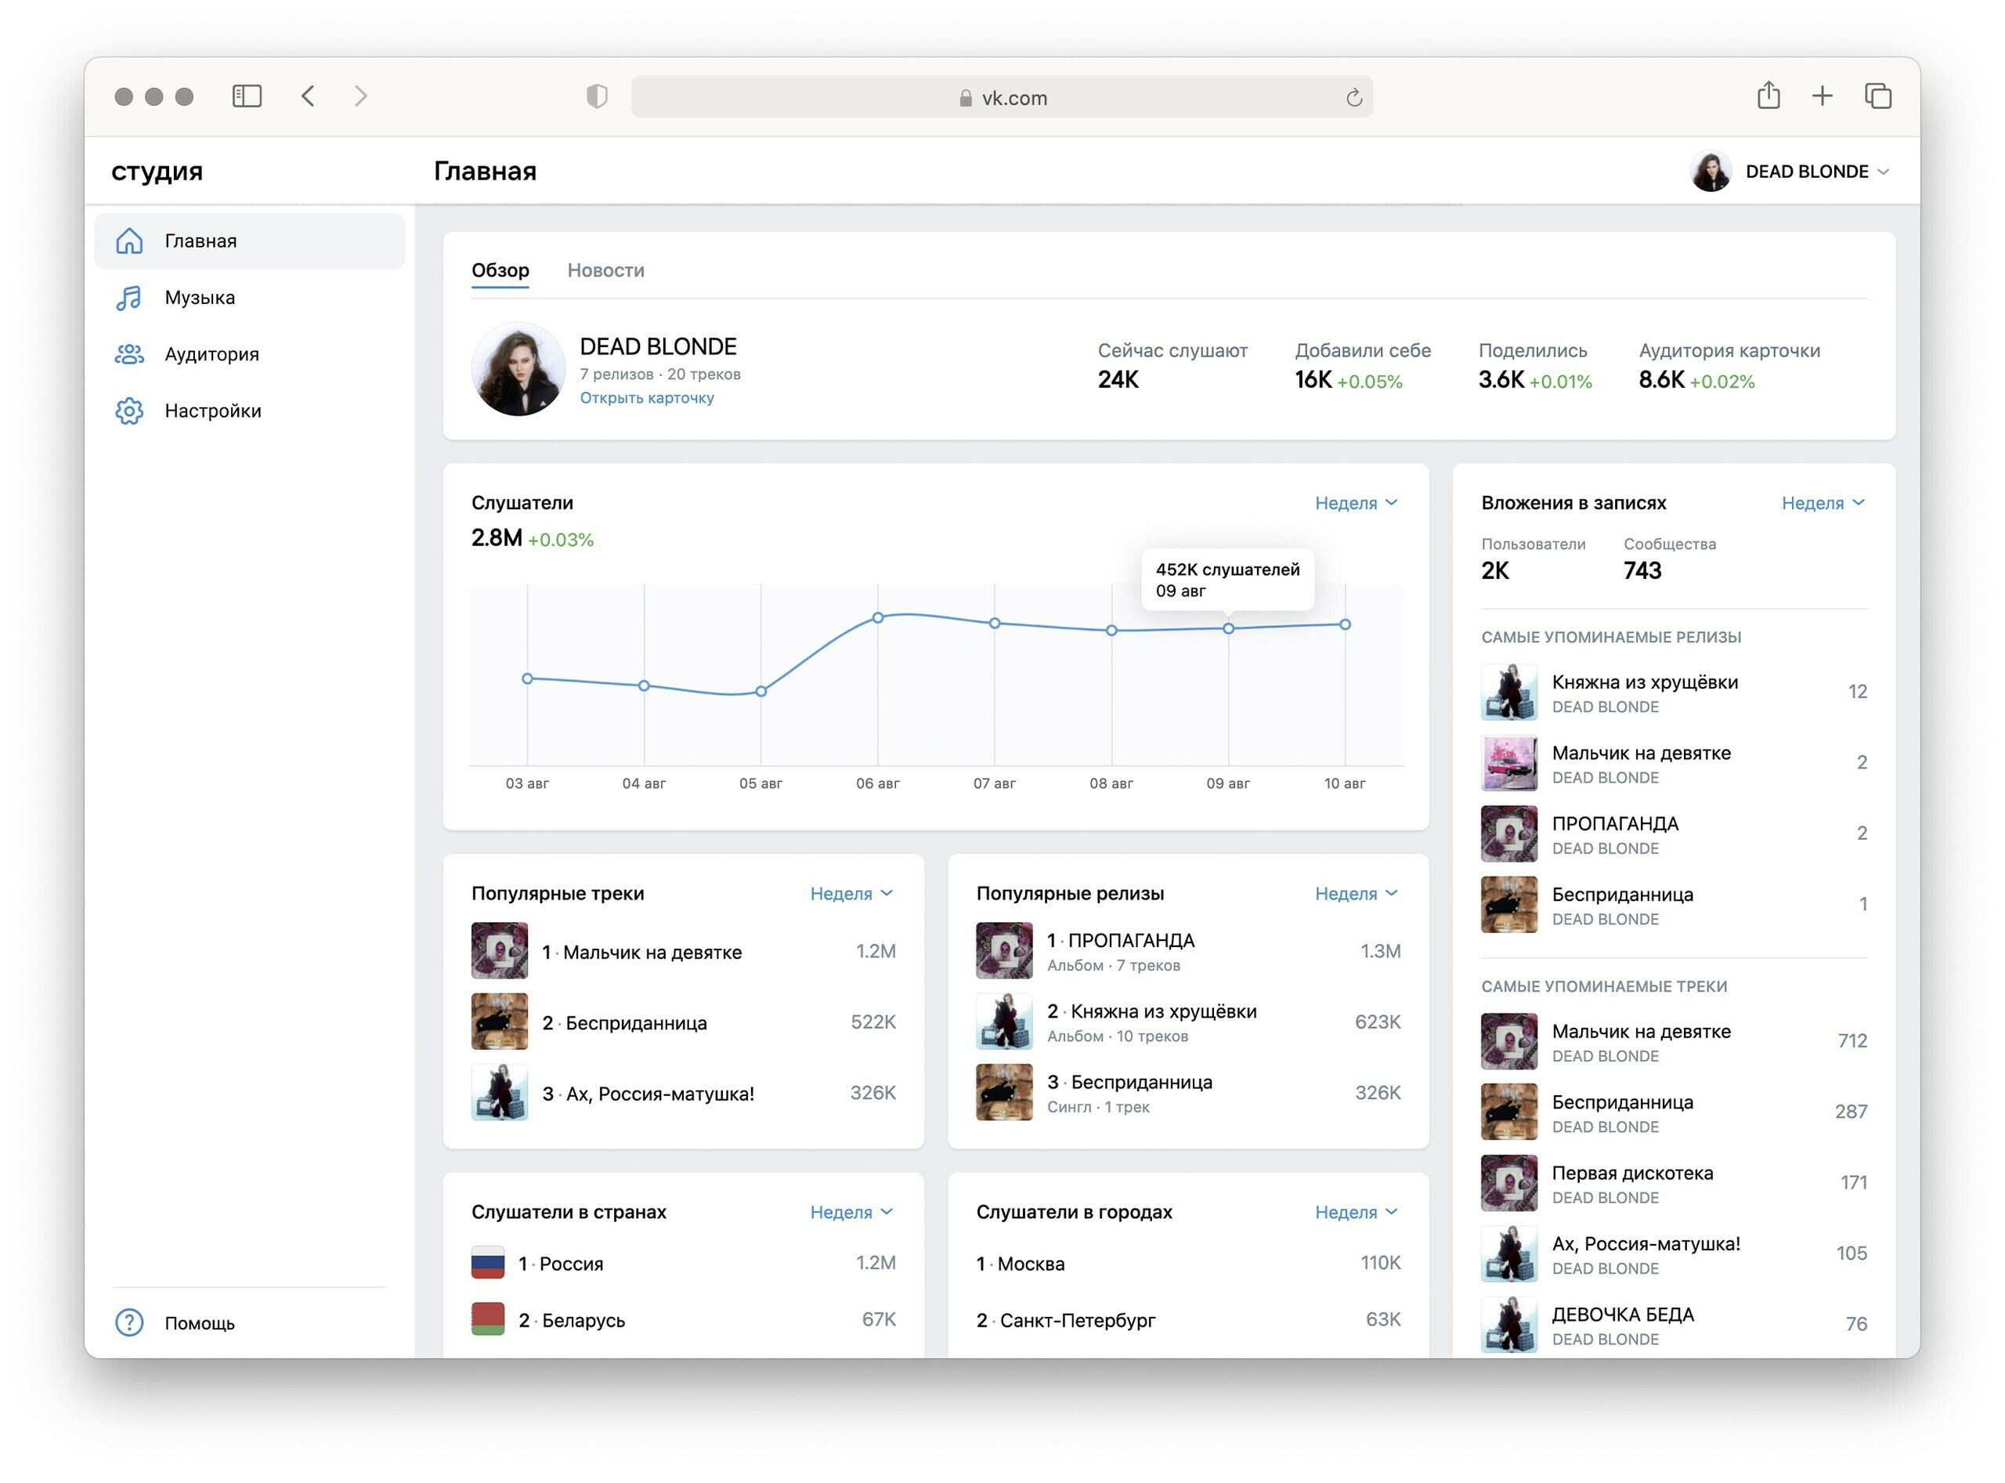2005x1483 pixels.
Task: Click ДЕВОЧКА БЕДА track cover
Action: pos(1508,1325)
